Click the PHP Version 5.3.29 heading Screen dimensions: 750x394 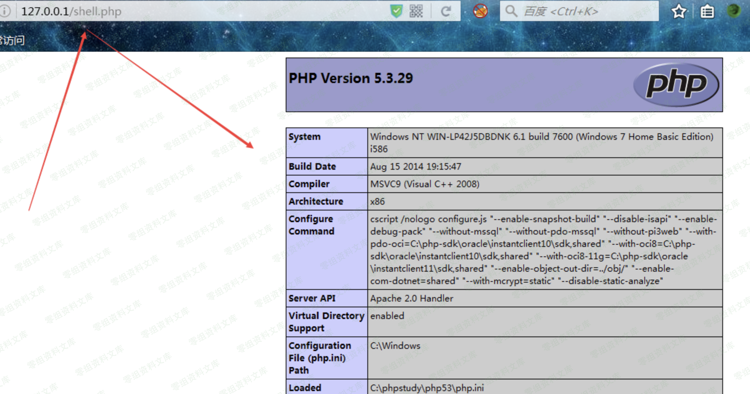pos(351,78)
